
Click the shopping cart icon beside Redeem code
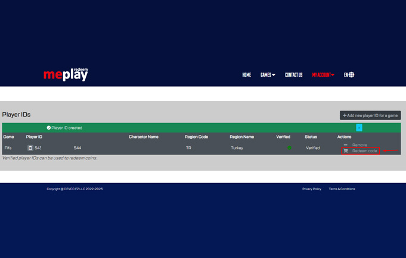point(346,151)
